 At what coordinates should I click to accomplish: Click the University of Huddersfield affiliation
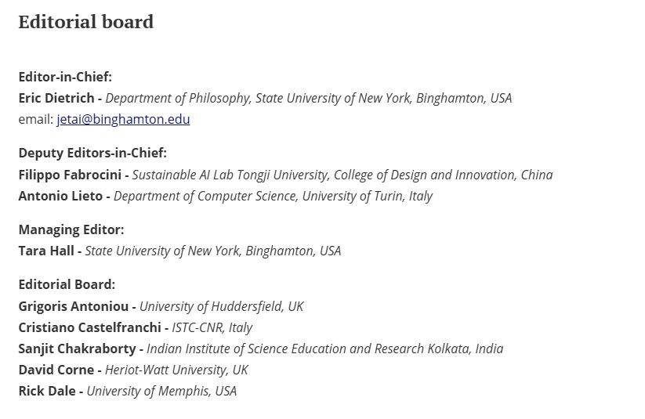pyautogui.click(x=221, y=306)
